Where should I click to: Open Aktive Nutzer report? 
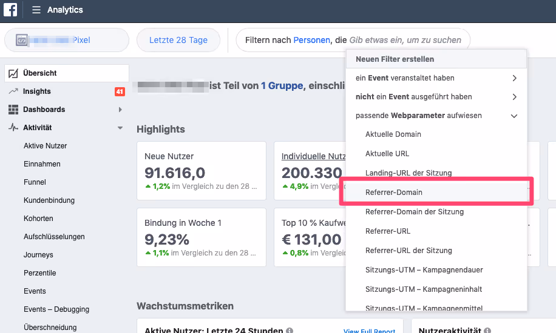pos(45,146)
